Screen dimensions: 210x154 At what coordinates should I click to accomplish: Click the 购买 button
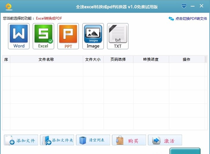click(129, 140)
